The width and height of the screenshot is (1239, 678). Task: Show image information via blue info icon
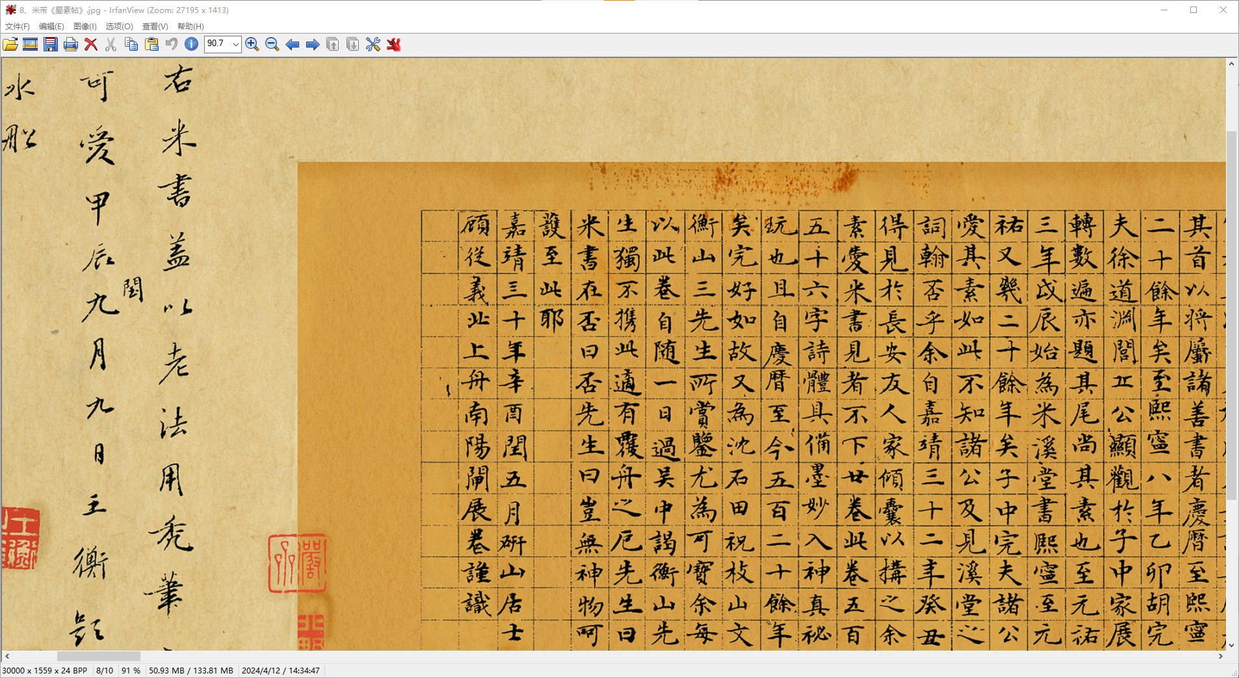tap(191, 44)
